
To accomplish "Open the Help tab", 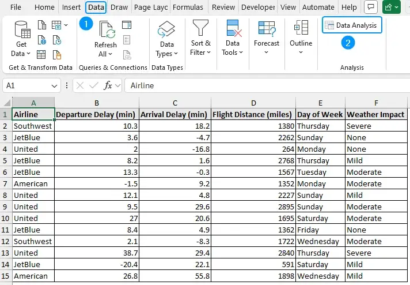I will tap(349, 7).
